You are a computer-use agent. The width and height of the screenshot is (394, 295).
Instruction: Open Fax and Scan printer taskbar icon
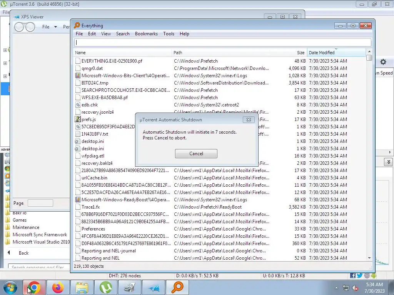(129, 287)
